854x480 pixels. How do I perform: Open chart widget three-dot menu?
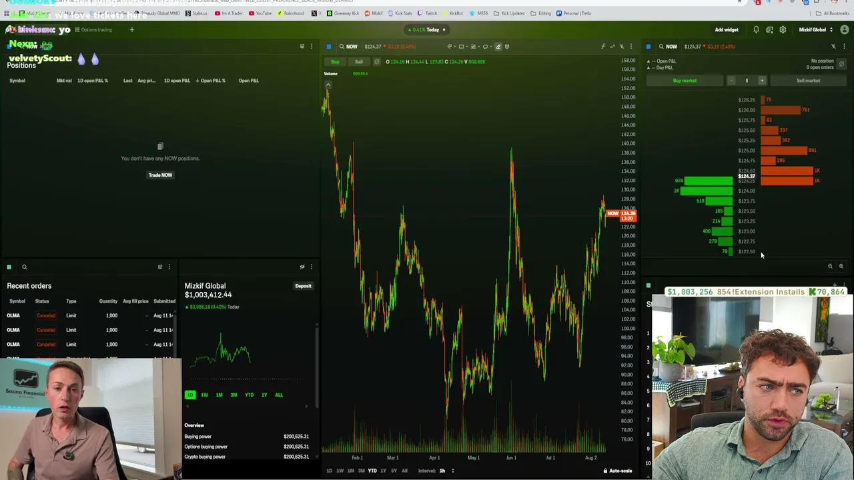pos(630,47)
